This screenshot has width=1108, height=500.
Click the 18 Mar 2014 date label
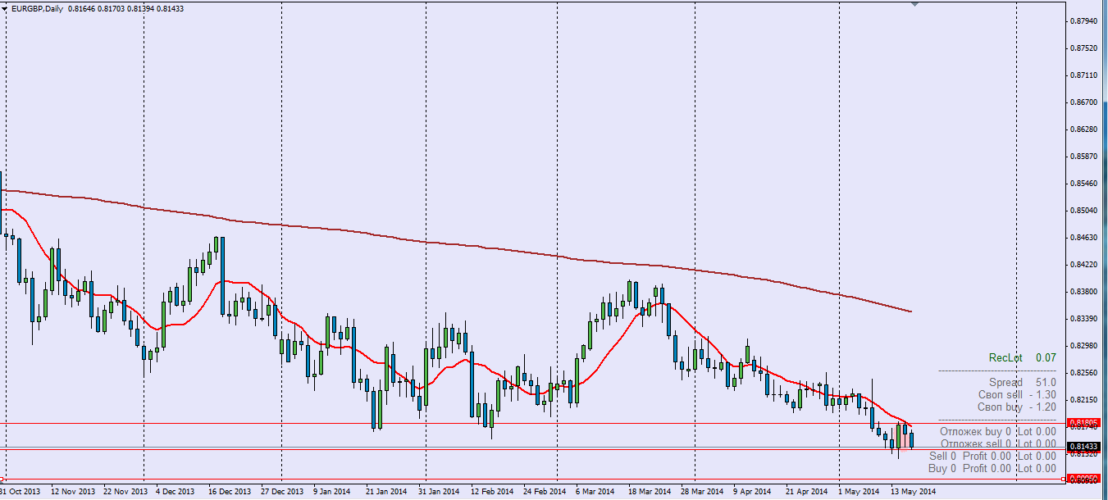point(650,492)
